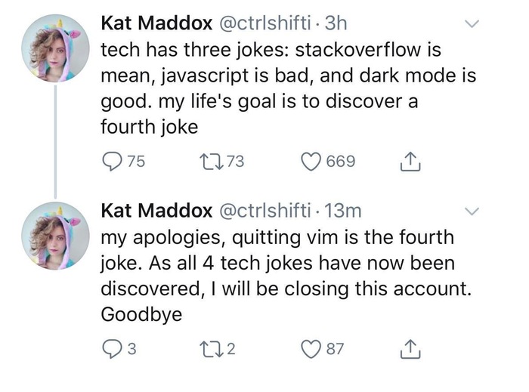Image resolution: width=529 pixels, height=392 pixels.
Task: Share the quitting vim tweet
Action: click(x=409, y=349)
